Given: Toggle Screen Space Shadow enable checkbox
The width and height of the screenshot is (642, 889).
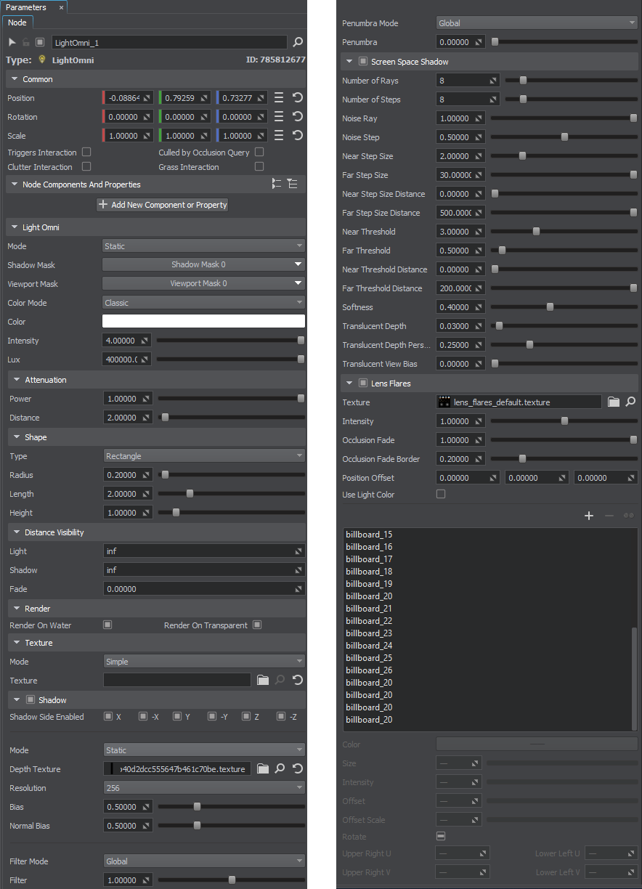Looking at the screenshot, I should tap(363, 61).
